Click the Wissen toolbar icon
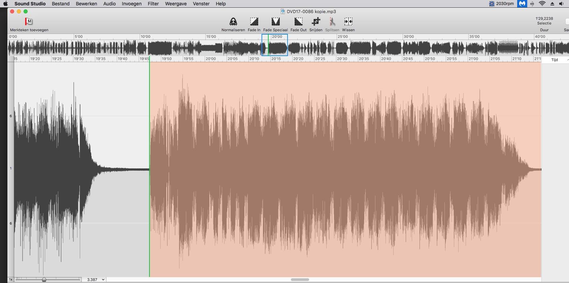 [348, 22]
